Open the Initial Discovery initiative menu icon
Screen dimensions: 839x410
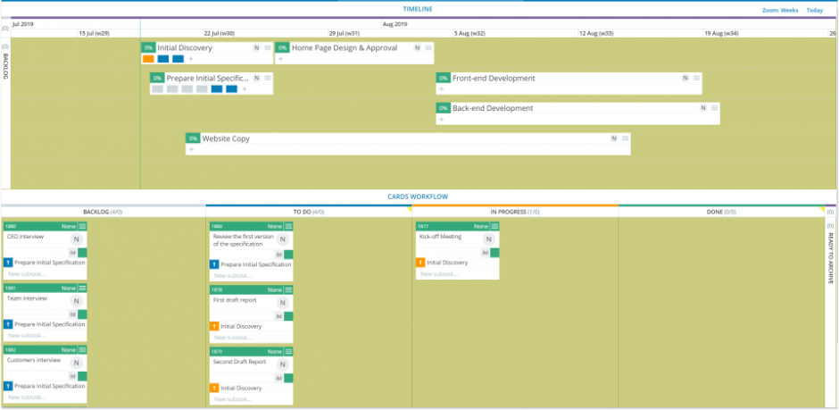pyautogui.click(x=267, y=48)
